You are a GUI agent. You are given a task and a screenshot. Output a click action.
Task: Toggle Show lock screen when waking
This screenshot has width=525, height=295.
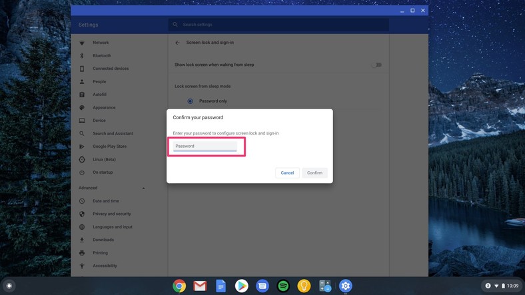(x=376, y=65)
